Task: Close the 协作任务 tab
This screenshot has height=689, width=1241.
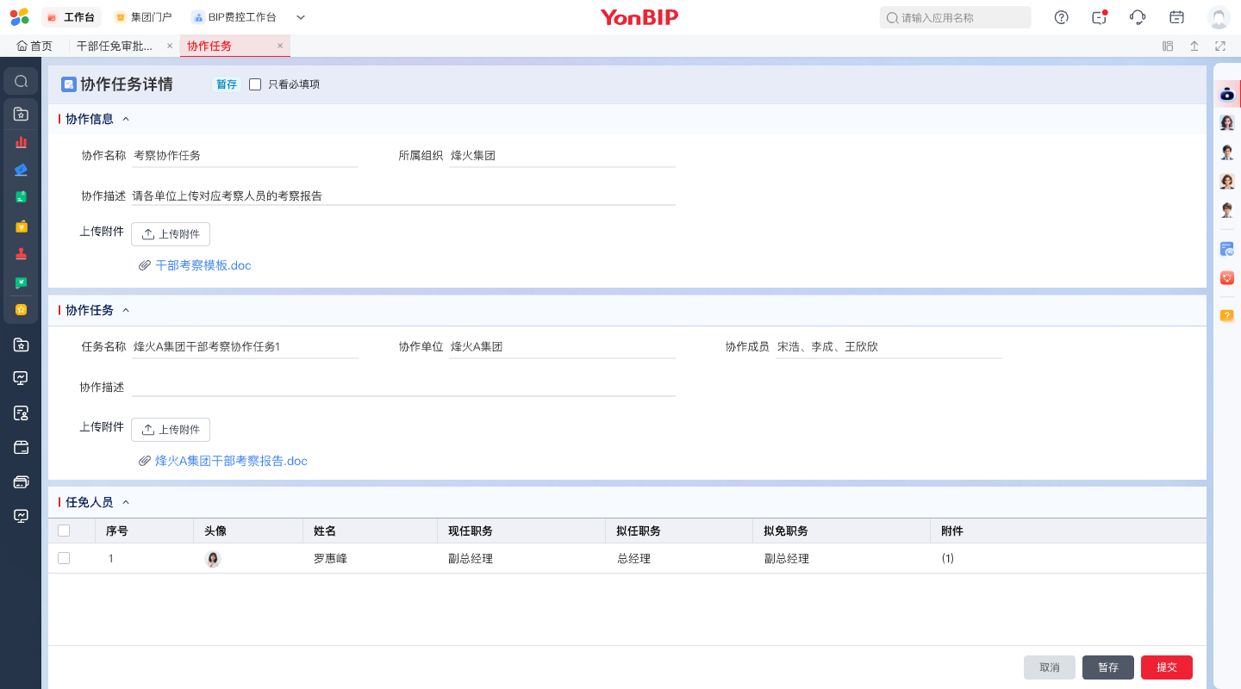Action: tap(280, 47)
